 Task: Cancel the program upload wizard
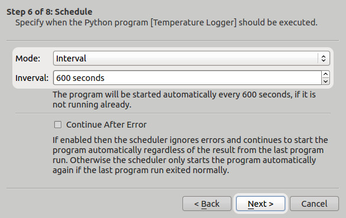click(x=314, y=204)
